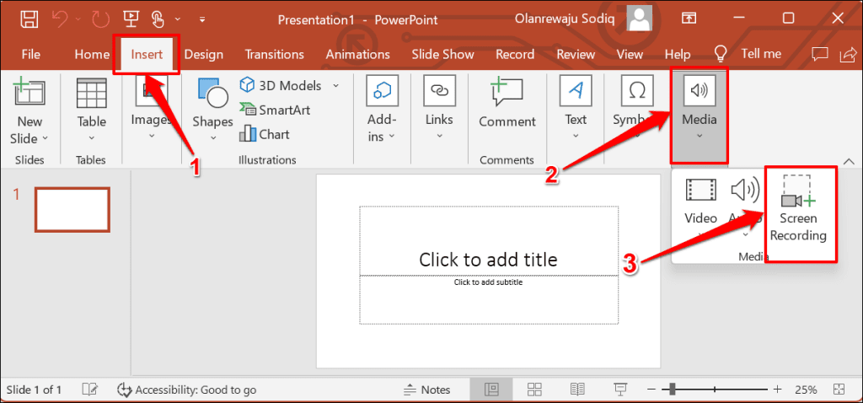
Task: Switch to the Home tab
Action: coord(91,55)
